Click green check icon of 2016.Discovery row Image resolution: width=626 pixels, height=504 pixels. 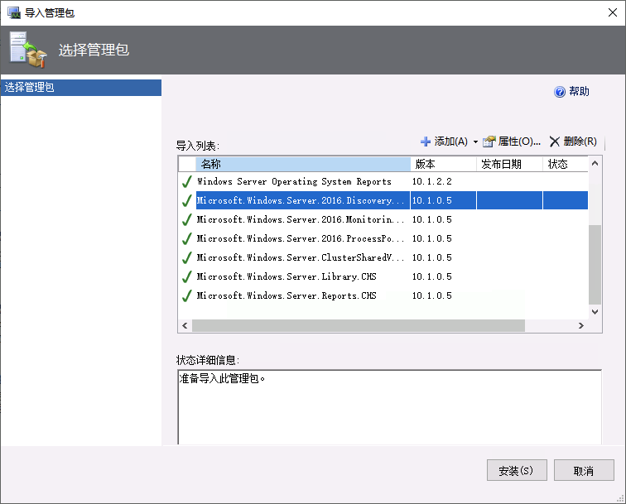[187, 200]
